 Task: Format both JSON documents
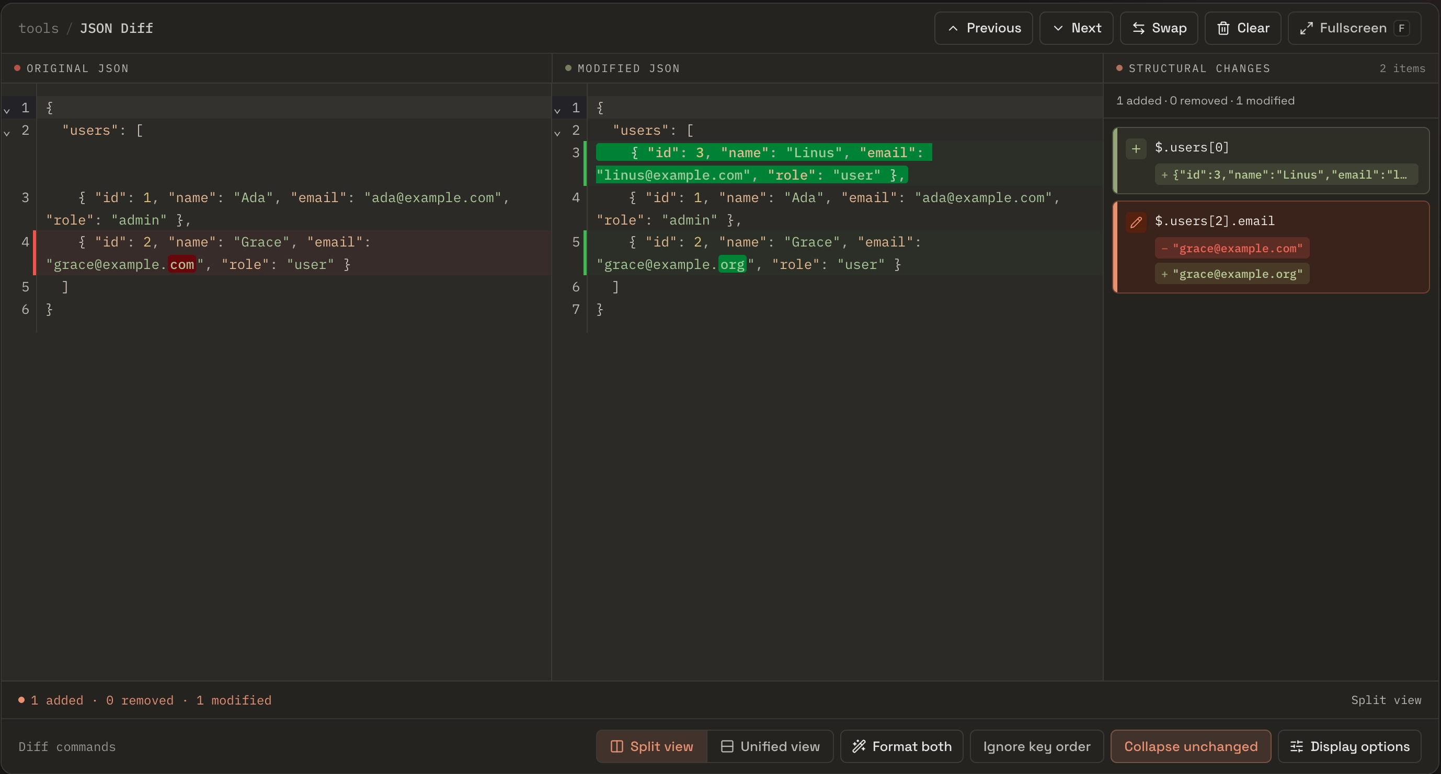tap(901, 746)
